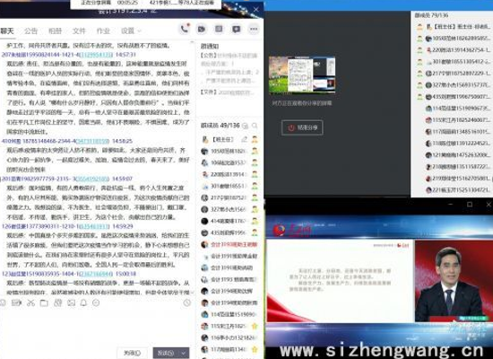
Task: Switch to 公告 tab
Action: (30, 31)
